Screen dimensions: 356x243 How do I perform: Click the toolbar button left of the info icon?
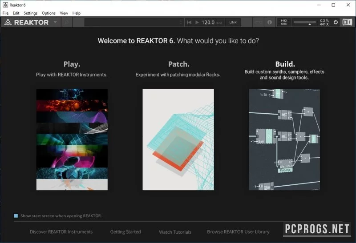(x=258, y=23)
